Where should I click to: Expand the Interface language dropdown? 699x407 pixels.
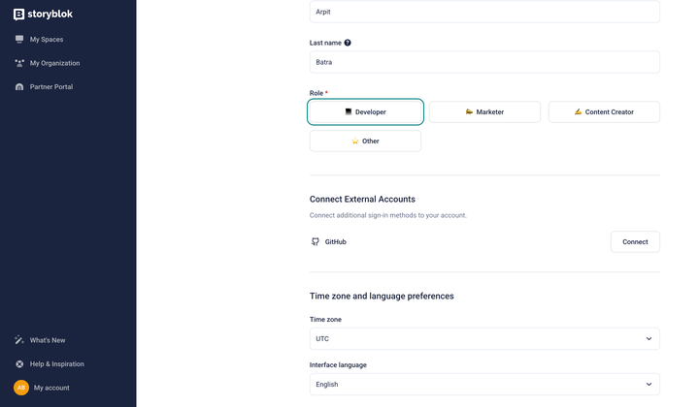click(x=484, y=385)
